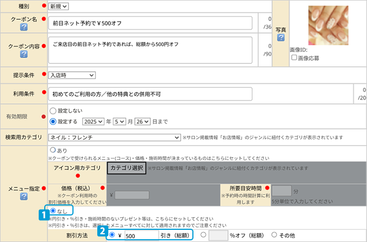
Task: Open the expiry year dropdown showing 2025
Action: (93, 121)
